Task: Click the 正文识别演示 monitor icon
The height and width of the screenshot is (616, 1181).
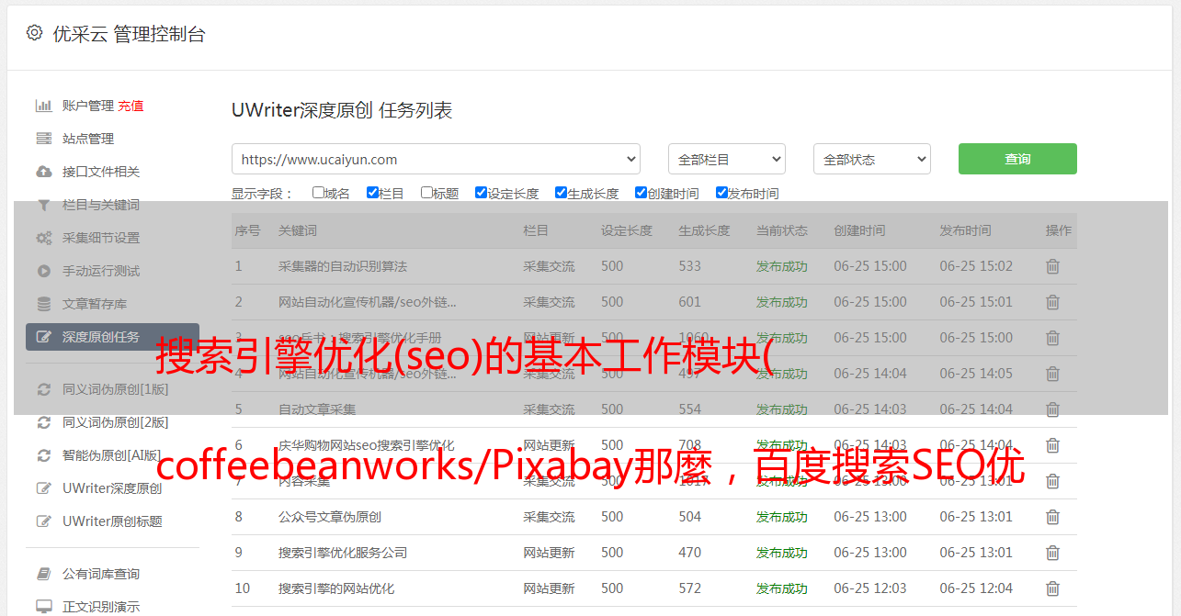Action: 43,607
